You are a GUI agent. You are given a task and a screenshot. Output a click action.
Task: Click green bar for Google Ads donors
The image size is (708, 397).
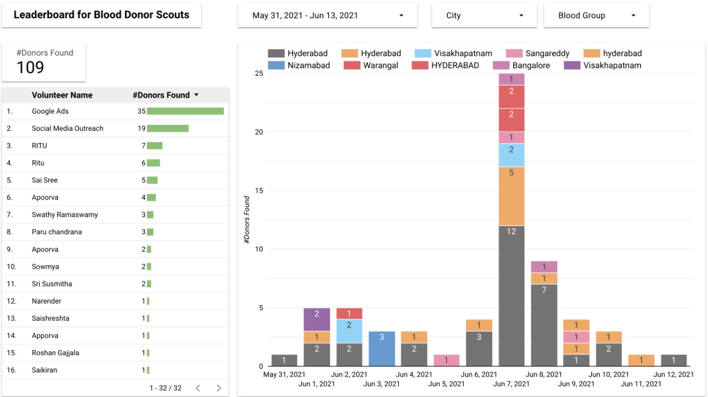click(x=185, y=111)
